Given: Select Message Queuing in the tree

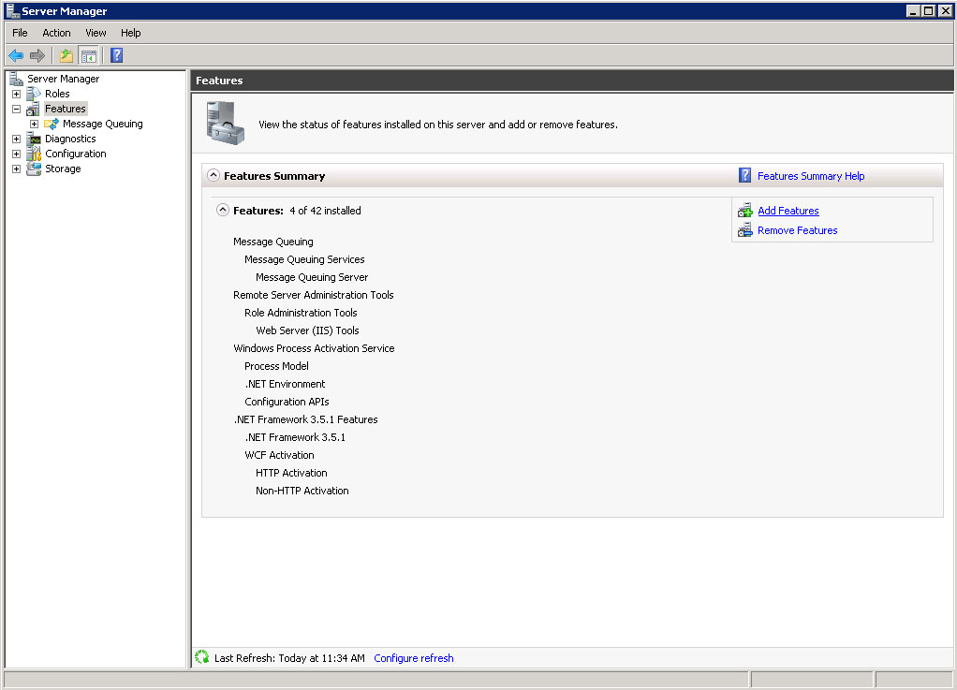Looking at the screenshot, I should (x=103, y=124).
